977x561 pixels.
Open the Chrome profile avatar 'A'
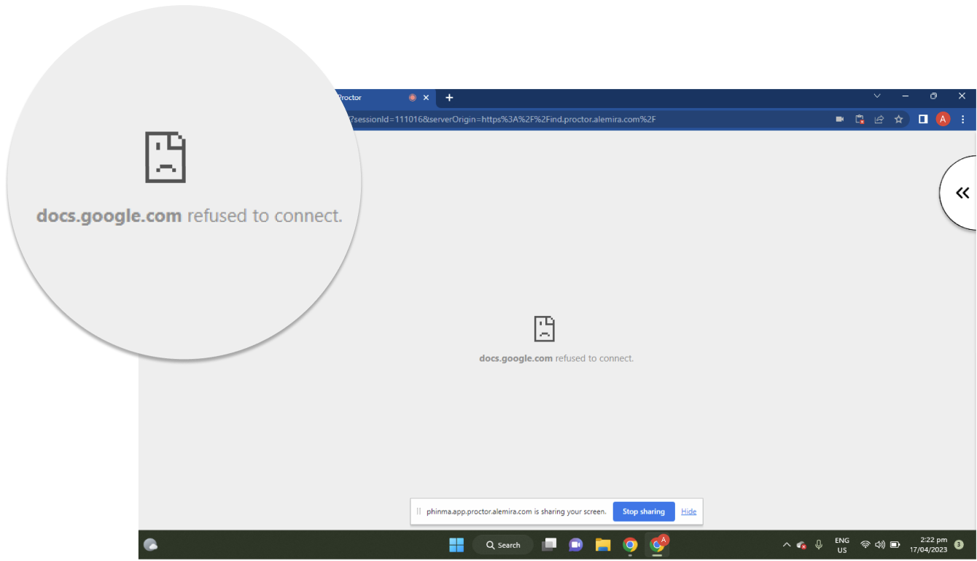click(943, 119)
